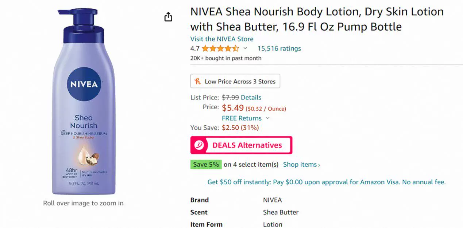Click the share icon beside the product image

168,17
